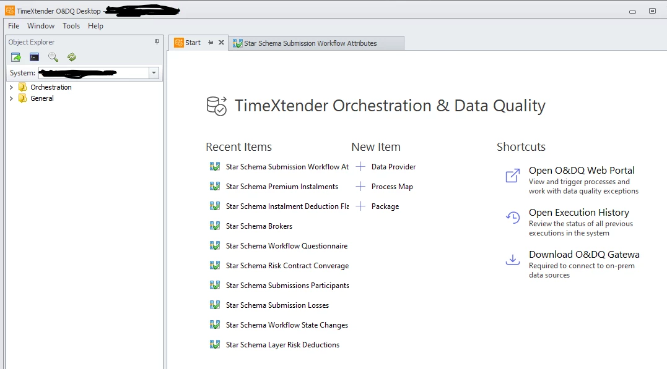Open the console window icon in Object Explorer toolbar
Screen dimensions: 667x369
point(35,57)
